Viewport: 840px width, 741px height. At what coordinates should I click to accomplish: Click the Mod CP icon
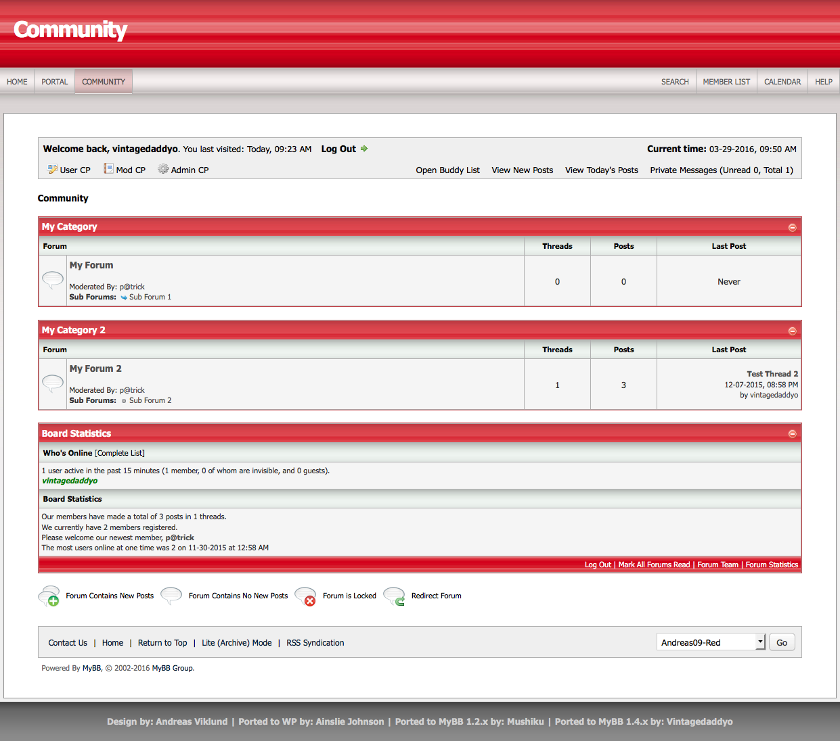tap(108, 169)
